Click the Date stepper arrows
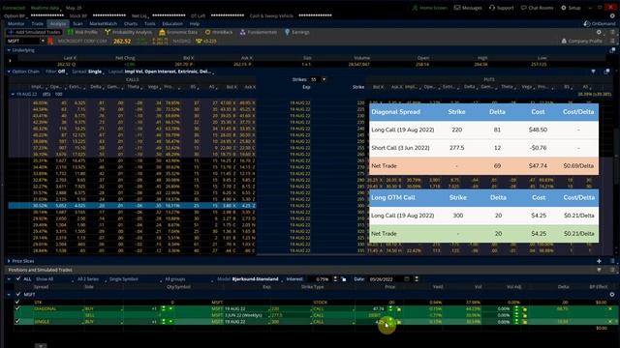The width and height of the screenshot is (620, 348). [417, 279]
